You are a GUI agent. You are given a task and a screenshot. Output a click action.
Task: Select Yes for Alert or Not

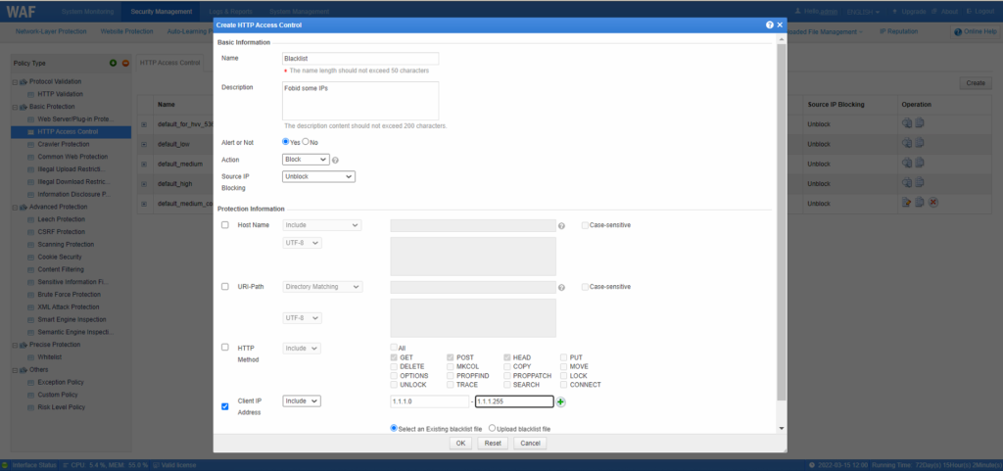(286, 142)
